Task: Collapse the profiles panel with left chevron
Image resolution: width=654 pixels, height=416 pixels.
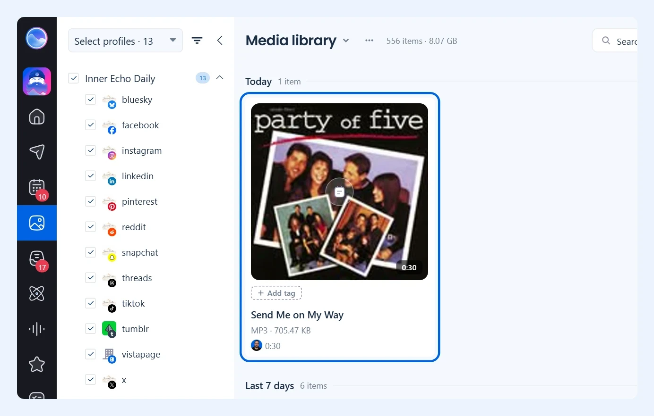Action: tap(220, 41)
